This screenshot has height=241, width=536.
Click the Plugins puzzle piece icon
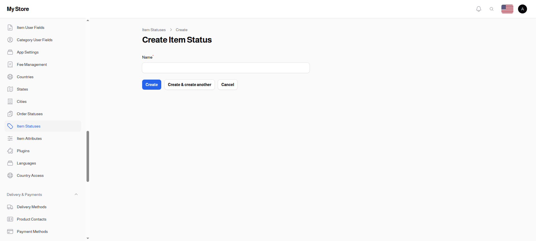click(10, 151)
